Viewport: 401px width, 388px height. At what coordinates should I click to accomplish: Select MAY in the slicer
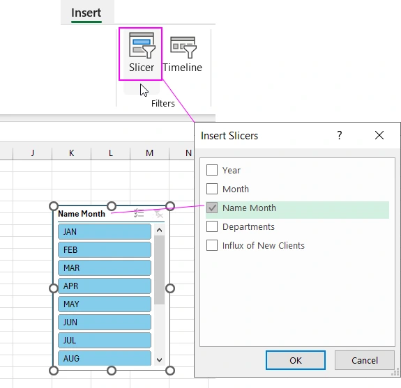tap(105, 304)
